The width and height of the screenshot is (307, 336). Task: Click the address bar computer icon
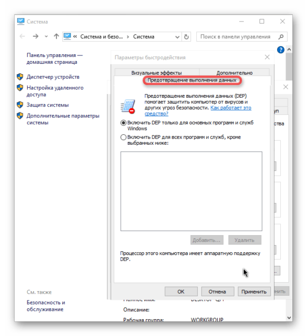(67, 37)
